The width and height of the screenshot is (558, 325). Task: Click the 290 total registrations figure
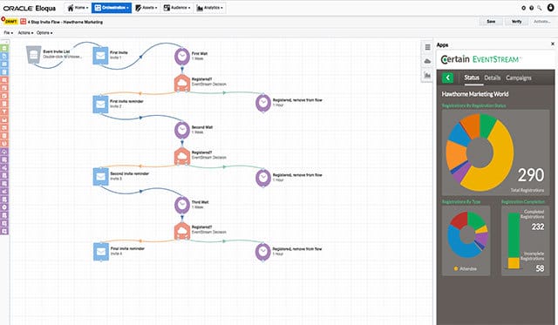pyautogui.click(x=531, y=175)
